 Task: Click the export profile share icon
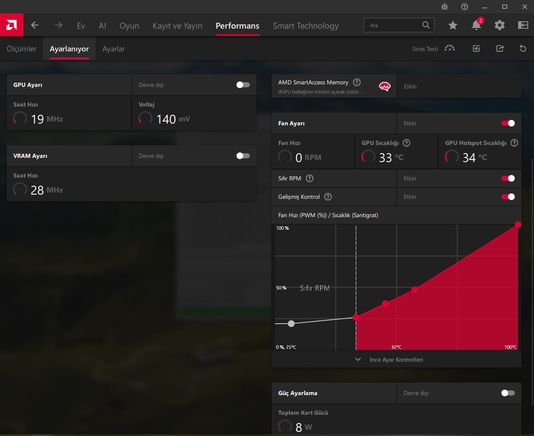pos(500,48)
